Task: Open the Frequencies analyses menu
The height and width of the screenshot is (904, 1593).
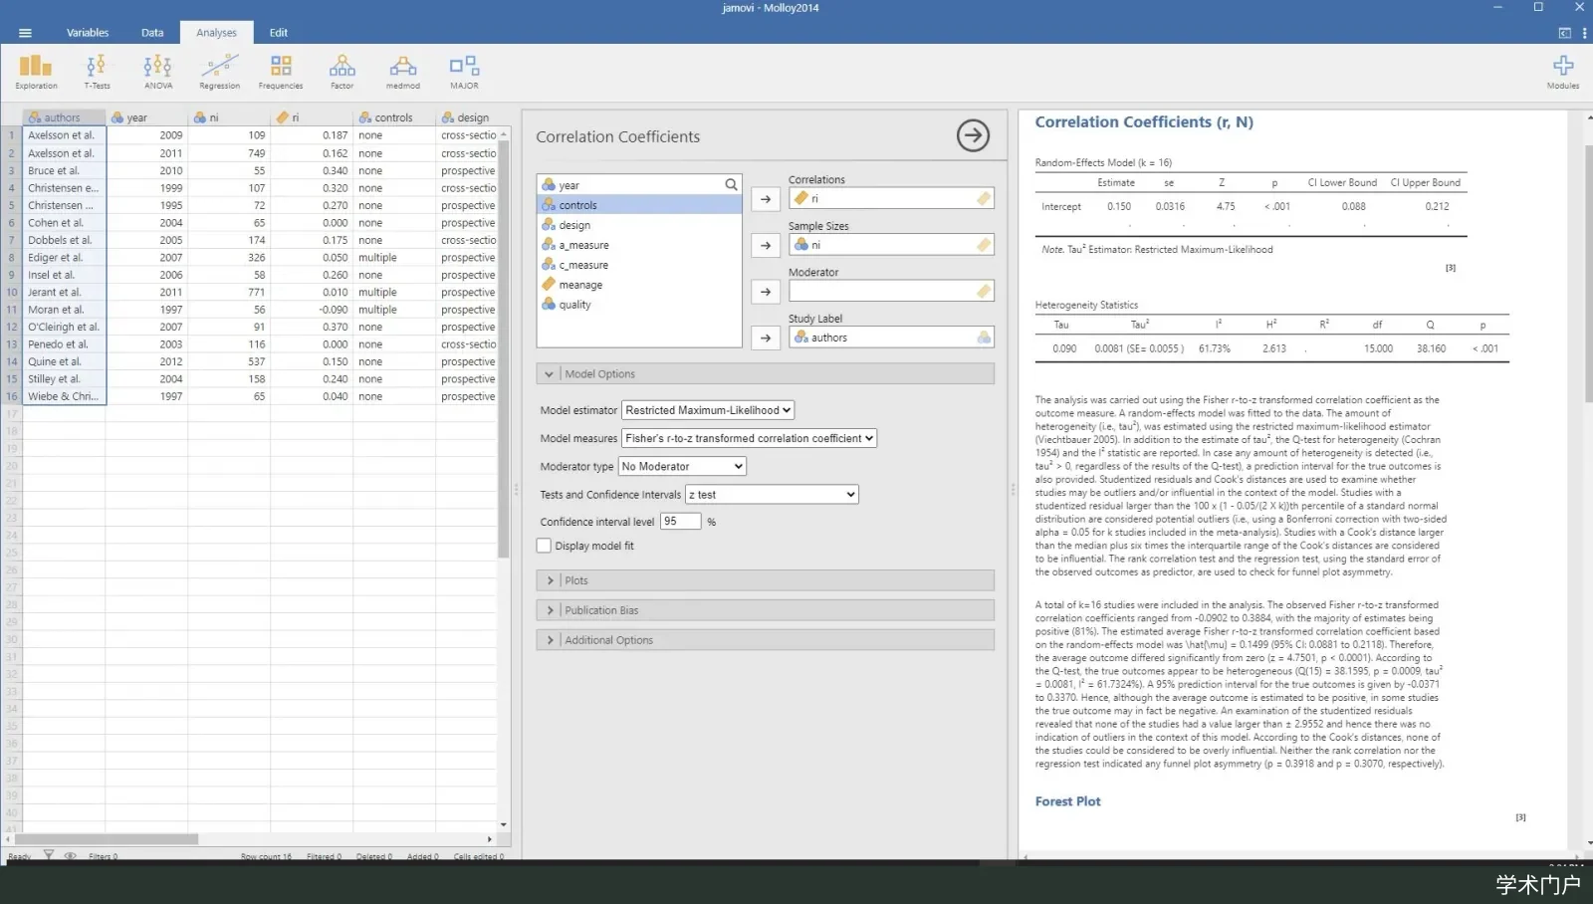Action: click(x=281, y=72)
